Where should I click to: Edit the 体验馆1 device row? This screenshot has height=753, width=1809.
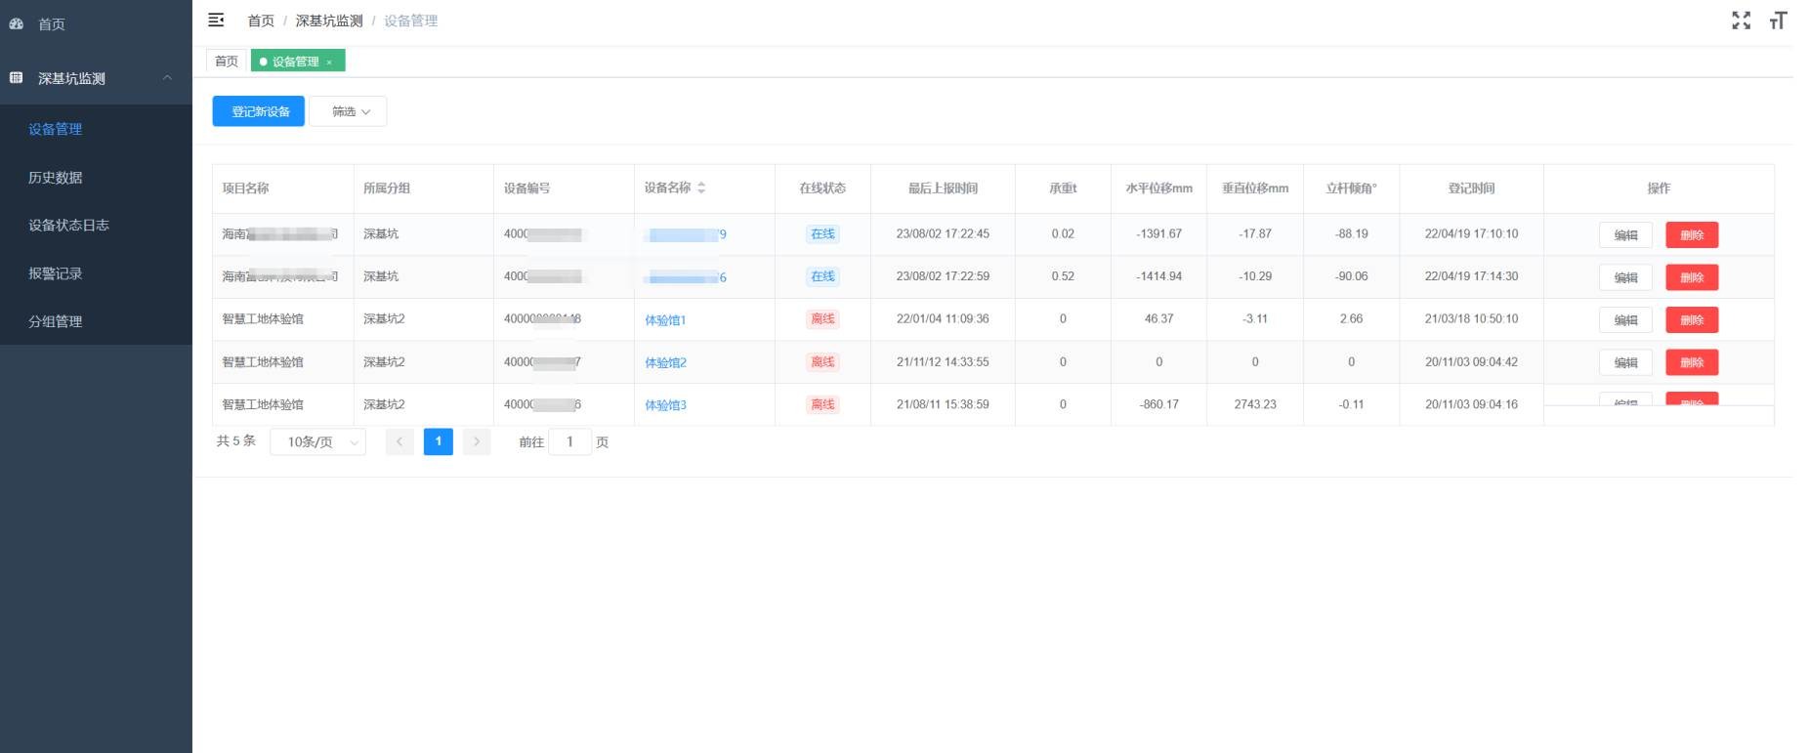pyautogui.click(x=1625, y=320)
